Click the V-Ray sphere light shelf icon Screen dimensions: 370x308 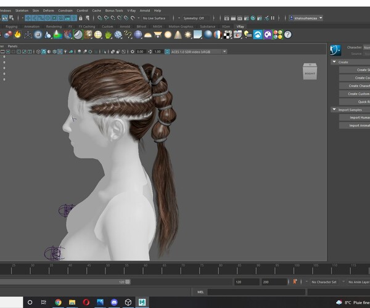point(168,35)
